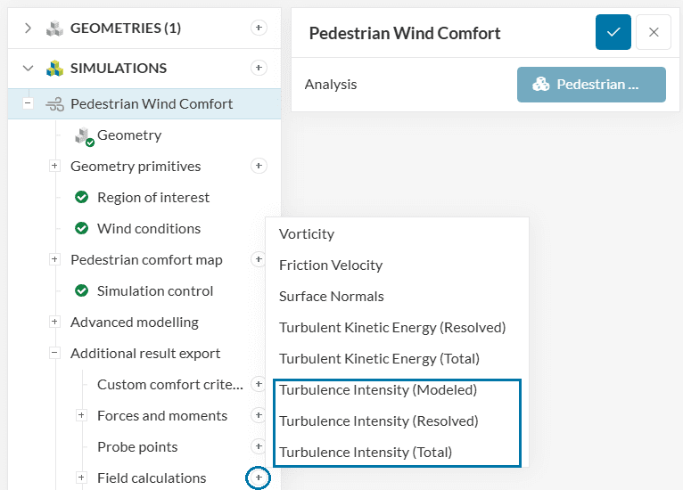
Task: Pick Turbulence Intensity (Total) option
Action: (x=366, y=452)
